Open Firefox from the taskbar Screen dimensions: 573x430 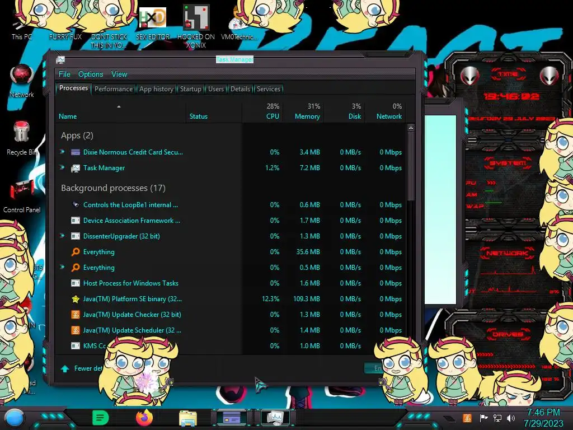point(144,417)
